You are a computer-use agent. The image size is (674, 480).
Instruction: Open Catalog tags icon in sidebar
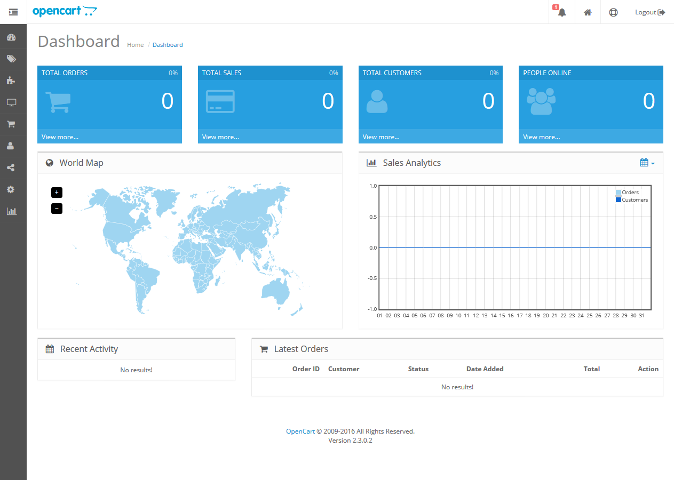(11, 59)
